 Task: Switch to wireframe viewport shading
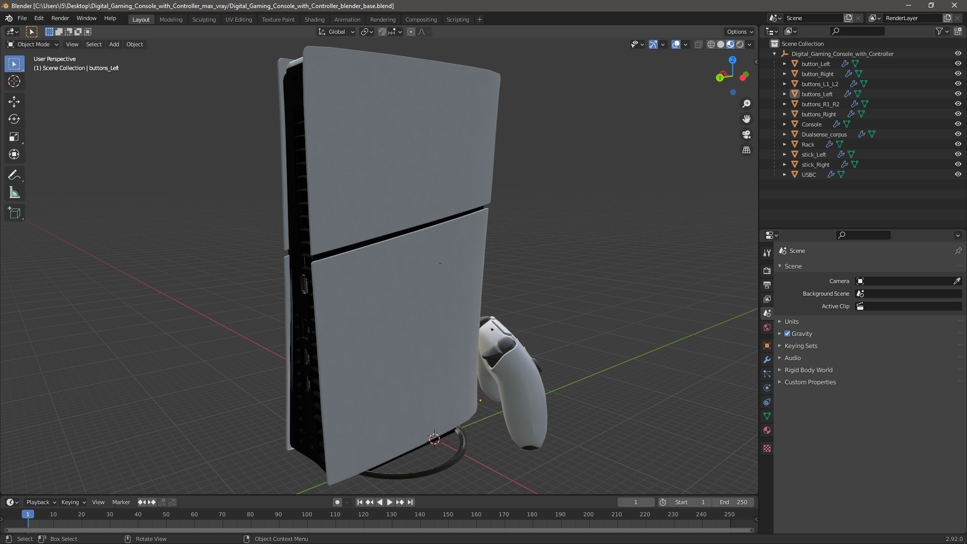(x=711, y=45)
